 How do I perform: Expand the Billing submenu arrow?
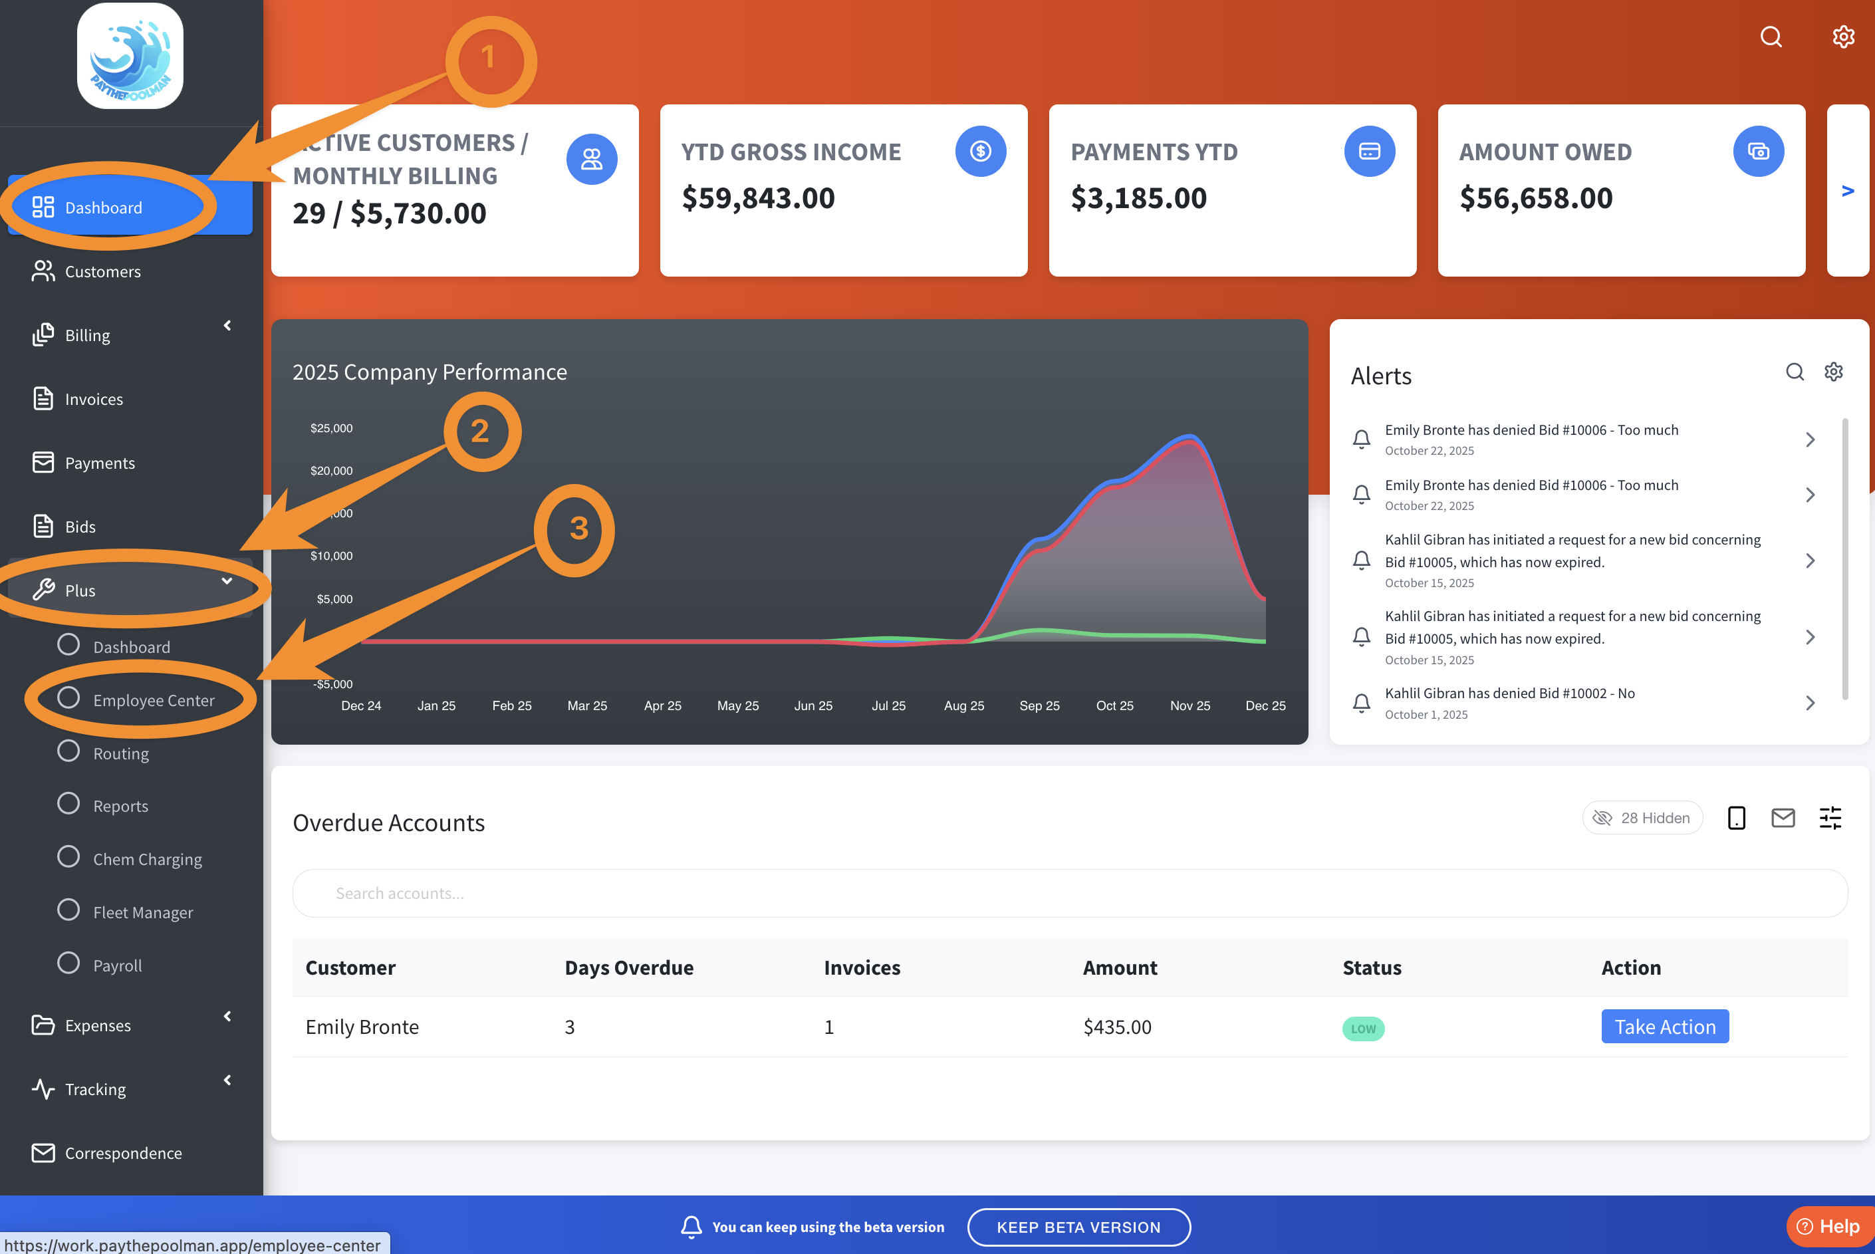pos(227,326)
